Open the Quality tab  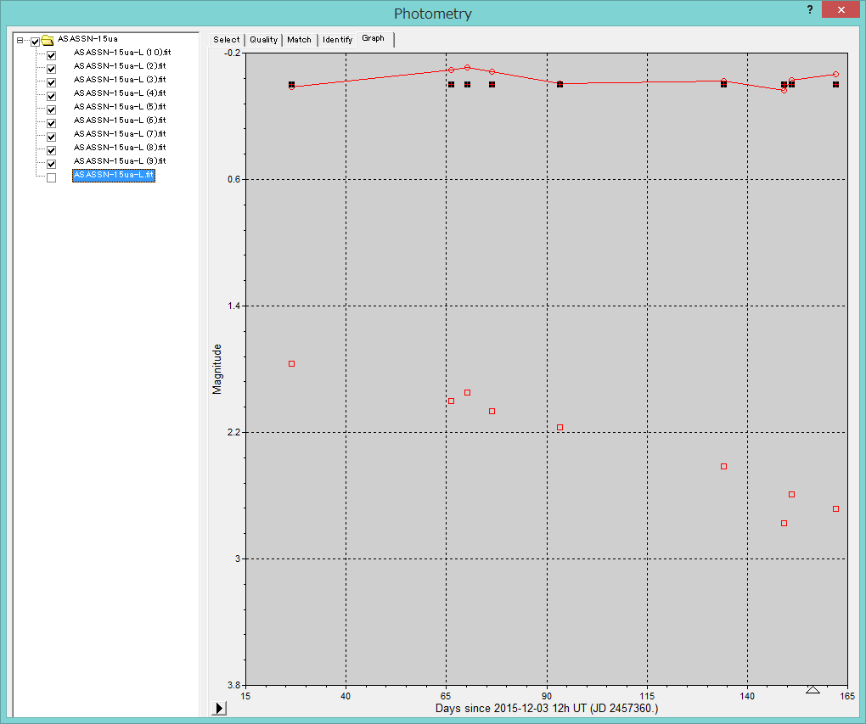coord(263,40)
